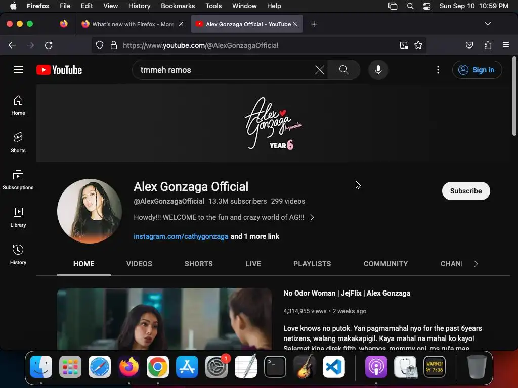This screenshot has height=388, width=518.
Task: Go to Home in YouTube sidebar
Action: [x=18, y=106]
